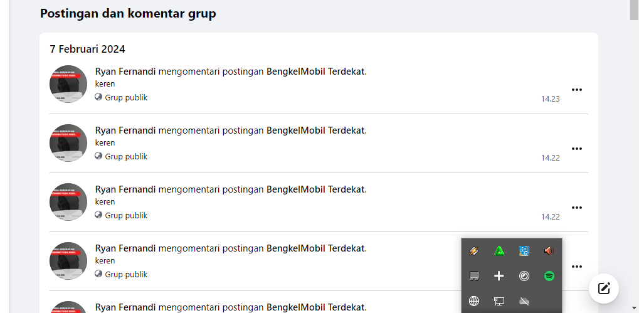Open the monitor display tray icon
The image size is (639, 313).
[499, 301]
